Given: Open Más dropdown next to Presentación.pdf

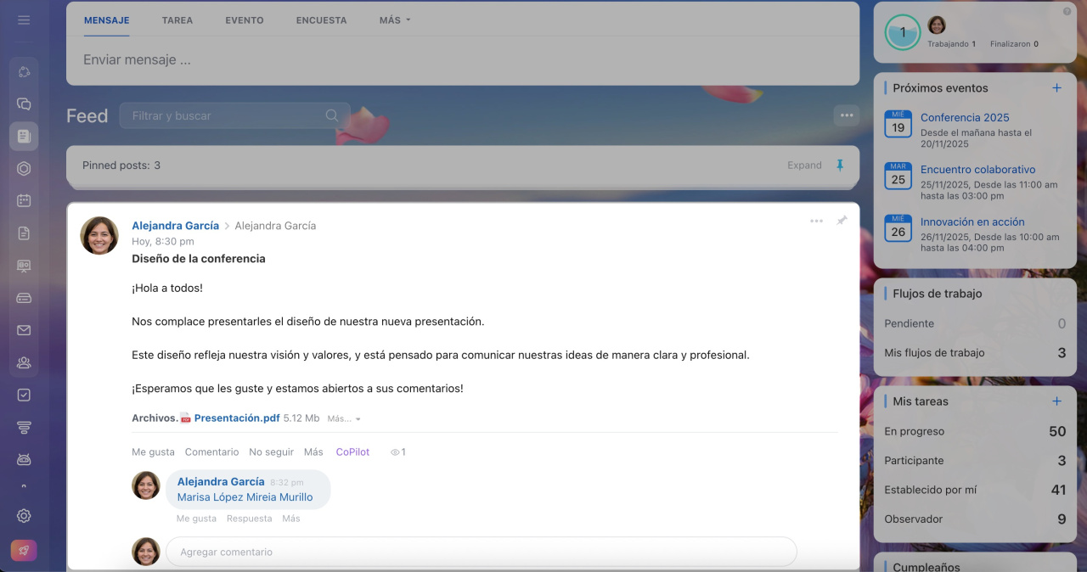Looking at the screenshot, I should (343, 418).
